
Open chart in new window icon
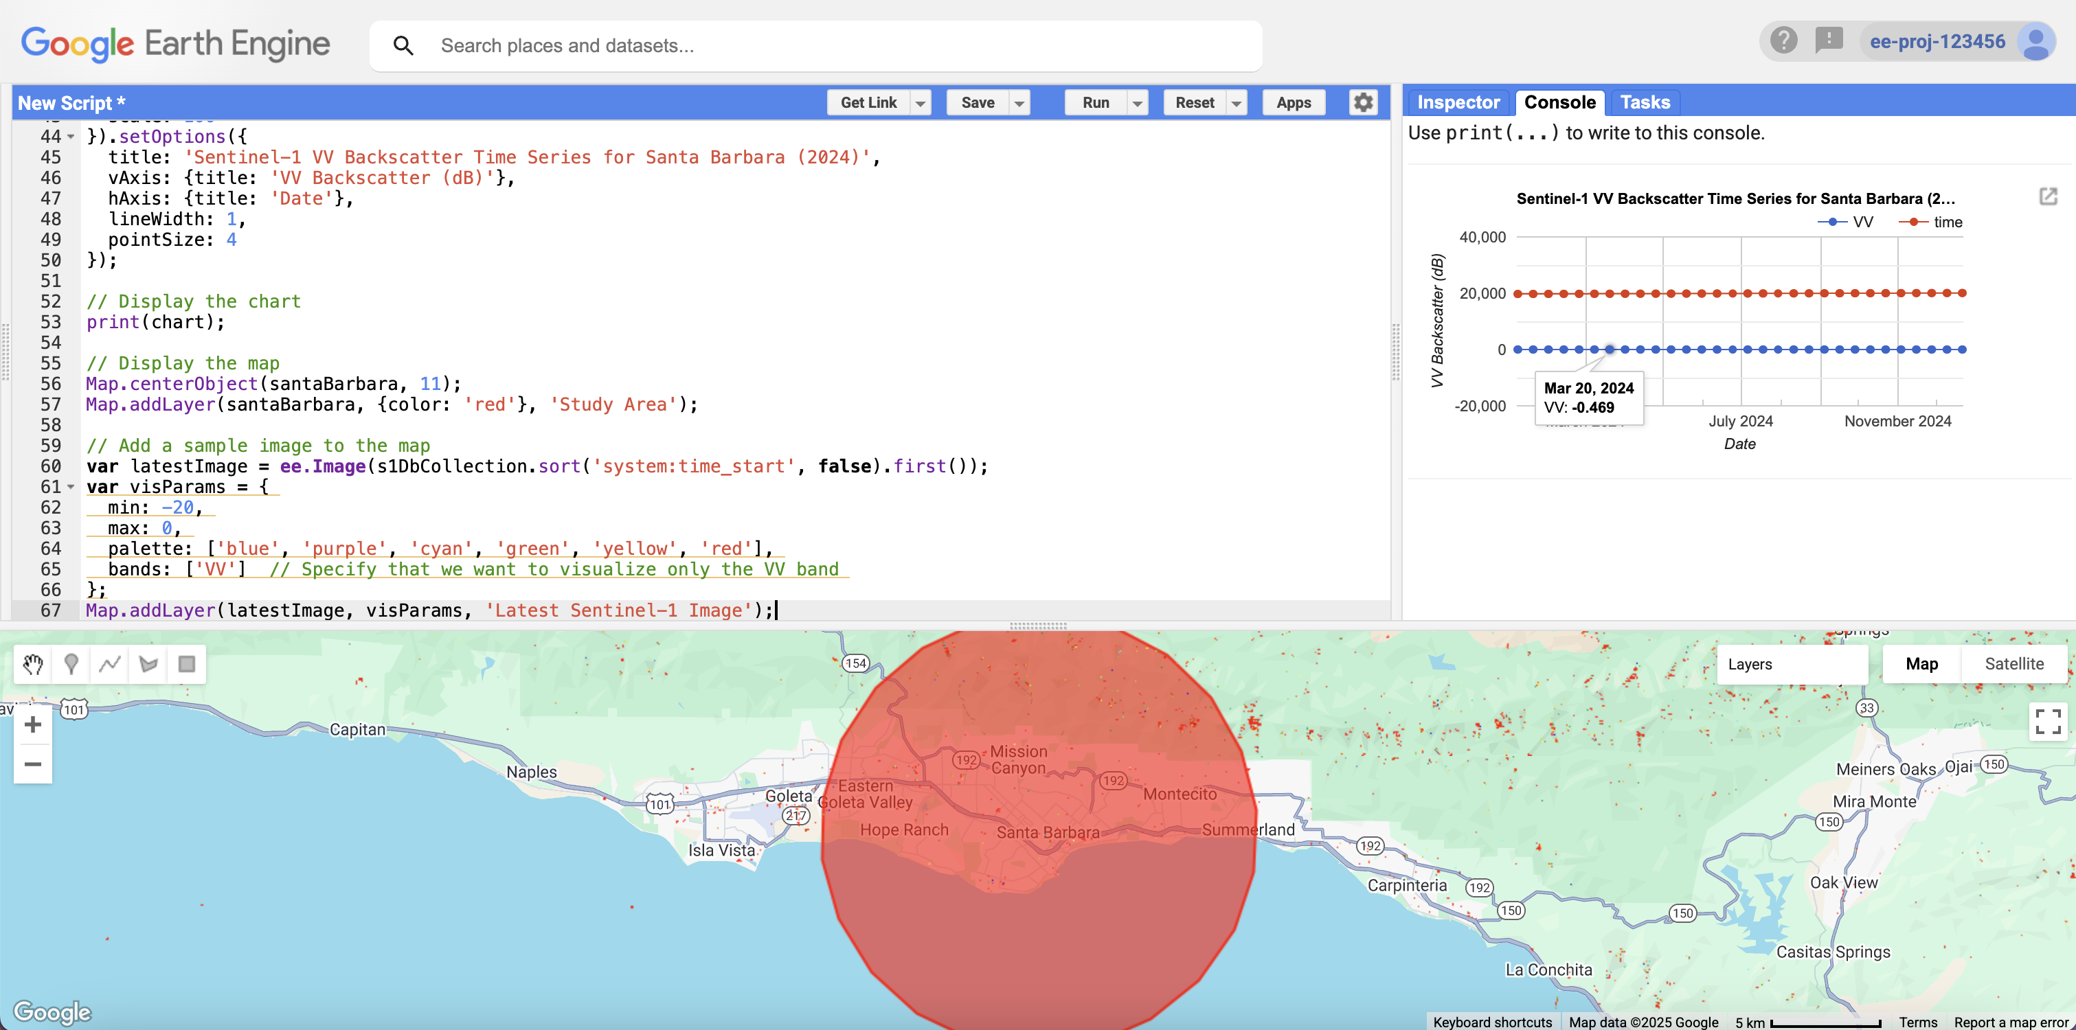2048,196
